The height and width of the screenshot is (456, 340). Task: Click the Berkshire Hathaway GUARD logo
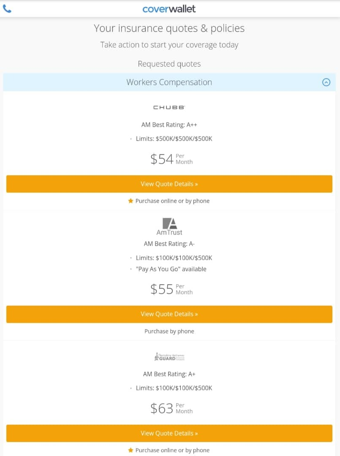[169, 357]
